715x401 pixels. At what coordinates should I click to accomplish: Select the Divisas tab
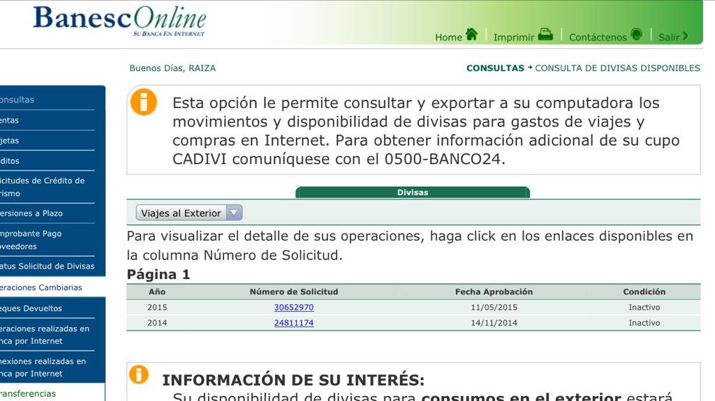tap(413, 192)
